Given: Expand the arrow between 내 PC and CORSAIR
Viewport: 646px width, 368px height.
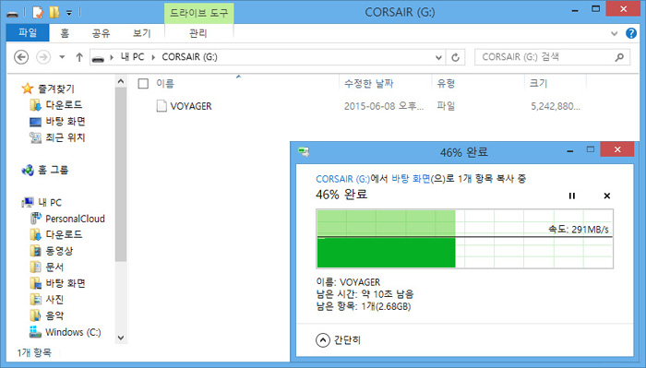Looking at the screenshot, I should [x=153, y=57].
